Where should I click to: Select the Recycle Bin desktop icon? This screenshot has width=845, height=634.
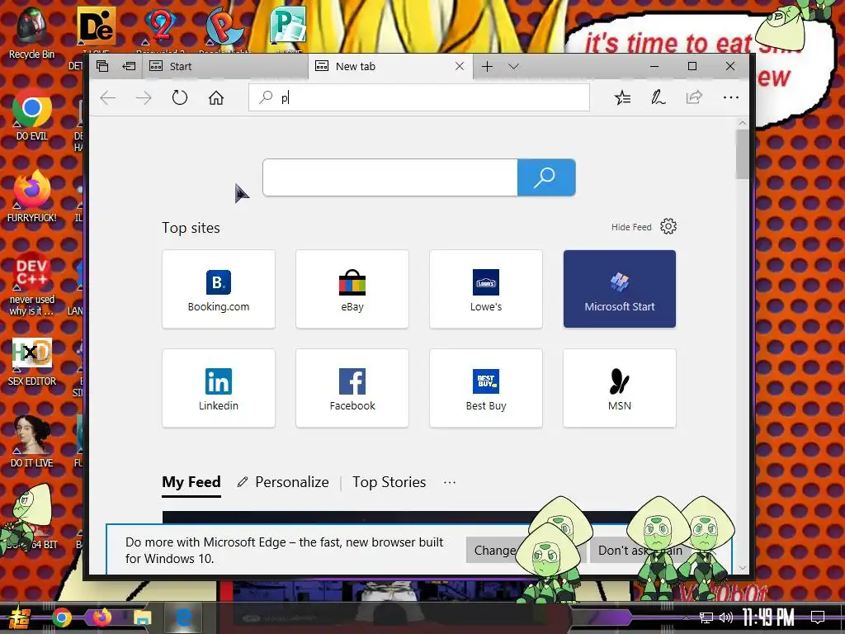tap(31, 33)
